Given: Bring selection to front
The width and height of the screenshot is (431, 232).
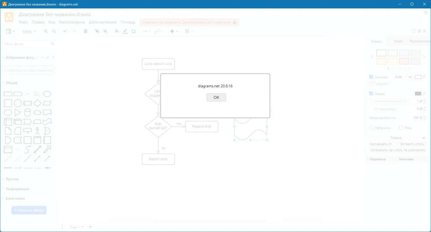Looking at the screenshot, I should point(97,31).
